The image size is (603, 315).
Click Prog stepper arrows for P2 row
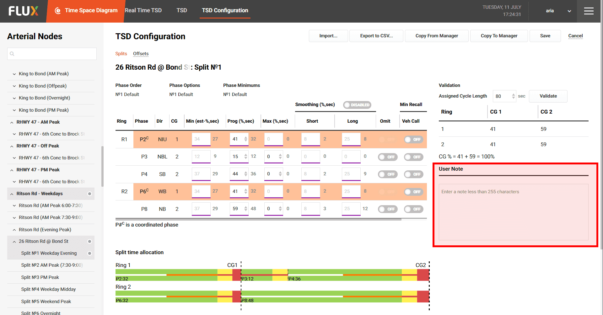pyautogui.click(x=245, y=139)
